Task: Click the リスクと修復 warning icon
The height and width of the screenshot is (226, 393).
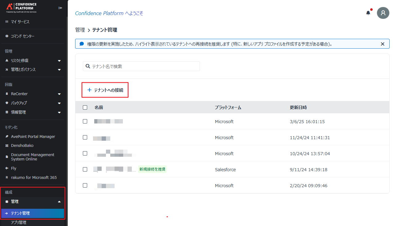Action: [7, 61]
